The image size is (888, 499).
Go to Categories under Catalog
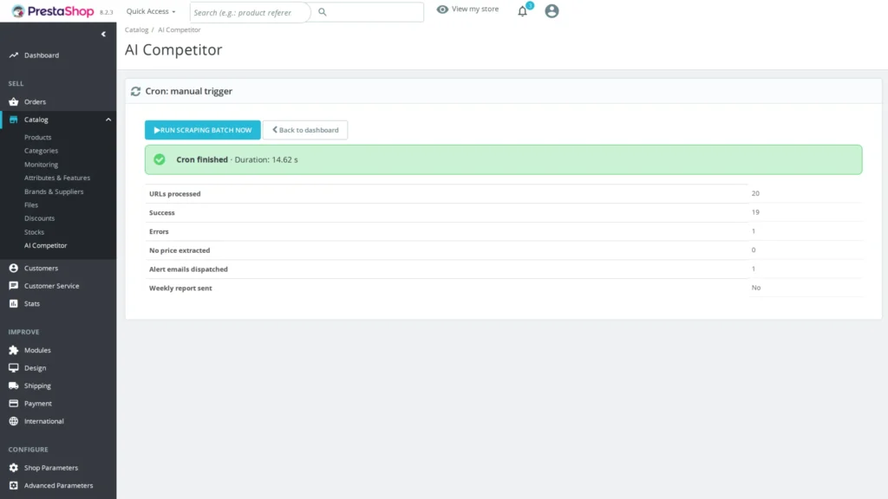coord(41,151)
